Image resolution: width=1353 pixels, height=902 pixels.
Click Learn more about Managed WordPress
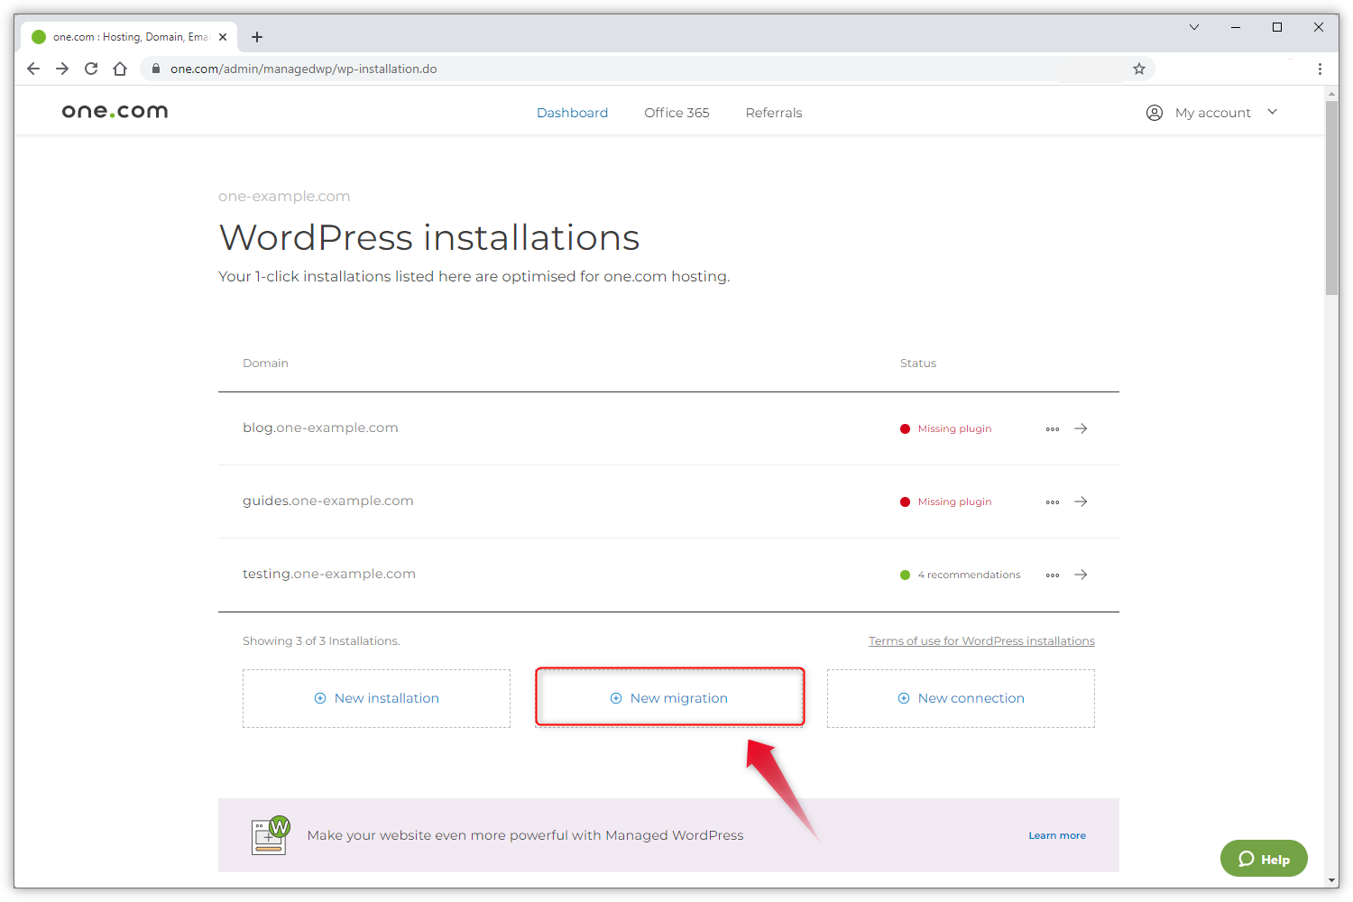[x=1056, y=835]
